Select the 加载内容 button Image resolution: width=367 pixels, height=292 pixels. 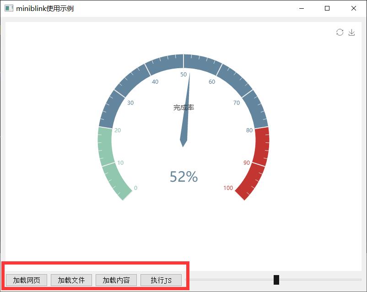116,280
